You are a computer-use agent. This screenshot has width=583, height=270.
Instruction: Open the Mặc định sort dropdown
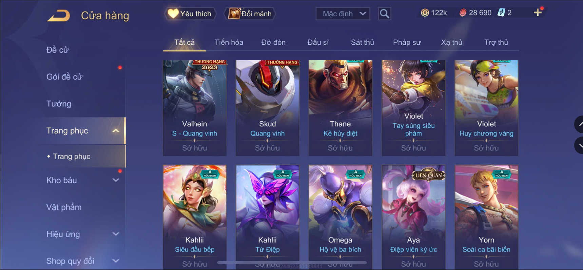pyautogui.click(x=343, y=14)
